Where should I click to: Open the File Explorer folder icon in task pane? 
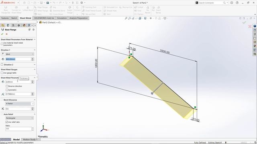(255, 38)
